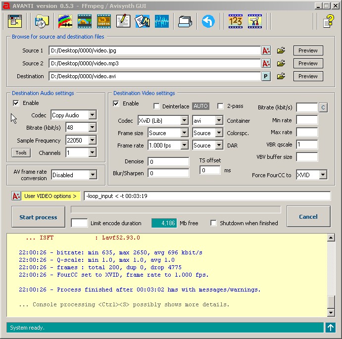The width and height of the screenshot is (342, 339).
Task: Open the AV frame rate conversion dropdown
Action: [92, 175]
